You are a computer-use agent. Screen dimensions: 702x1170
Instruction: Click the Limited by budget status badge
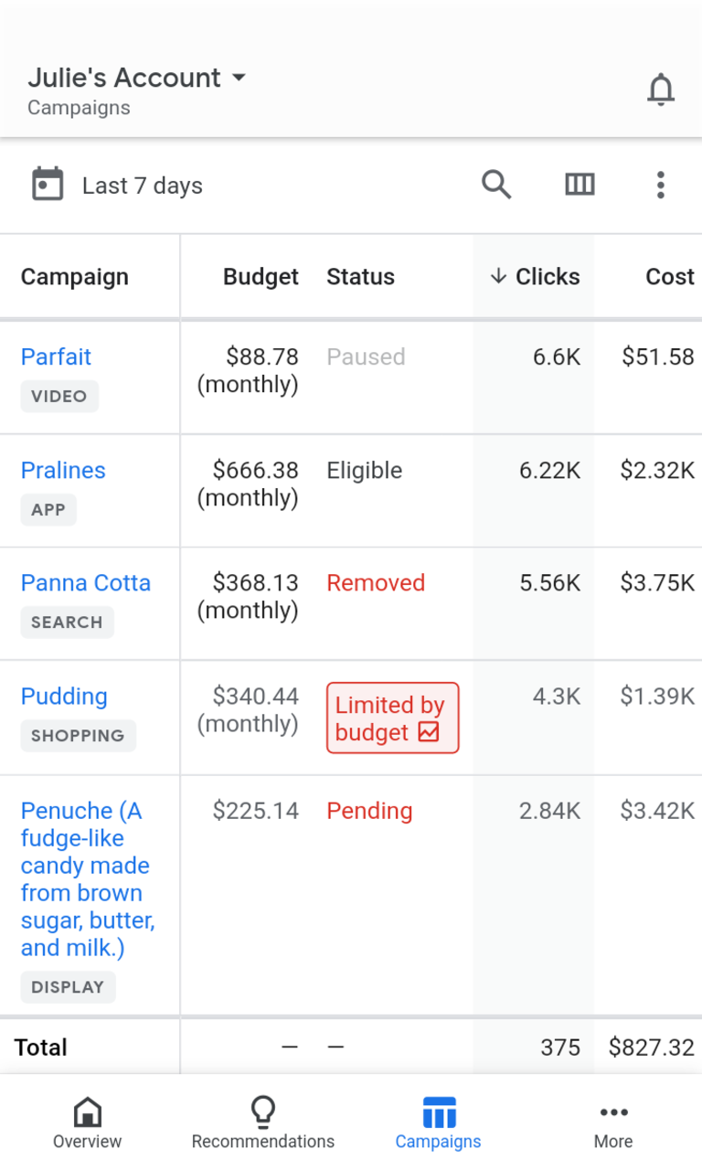[391, 718]
